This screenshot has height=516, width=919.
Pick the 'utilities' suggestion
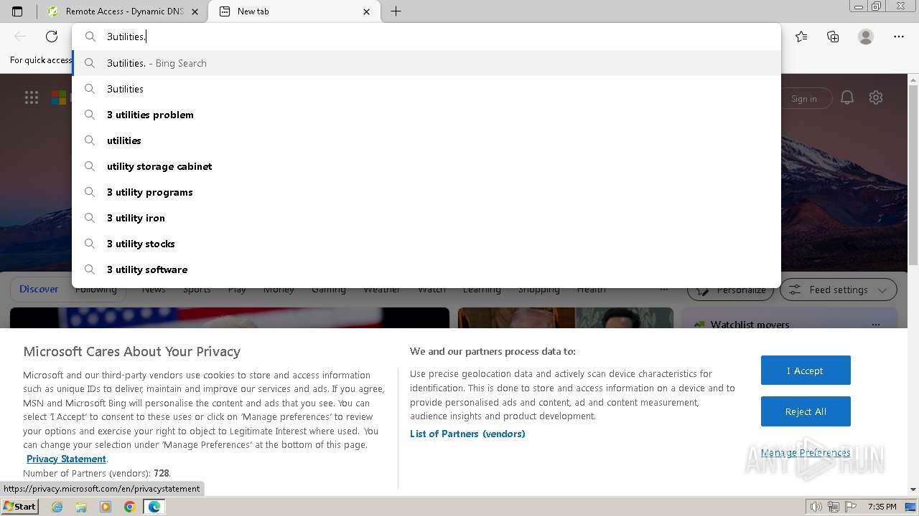click(426, 140)
